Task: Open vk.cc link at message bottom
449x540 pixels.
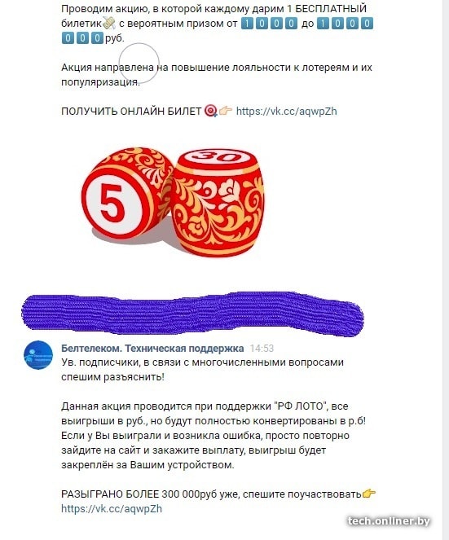Action: point(112,509)
